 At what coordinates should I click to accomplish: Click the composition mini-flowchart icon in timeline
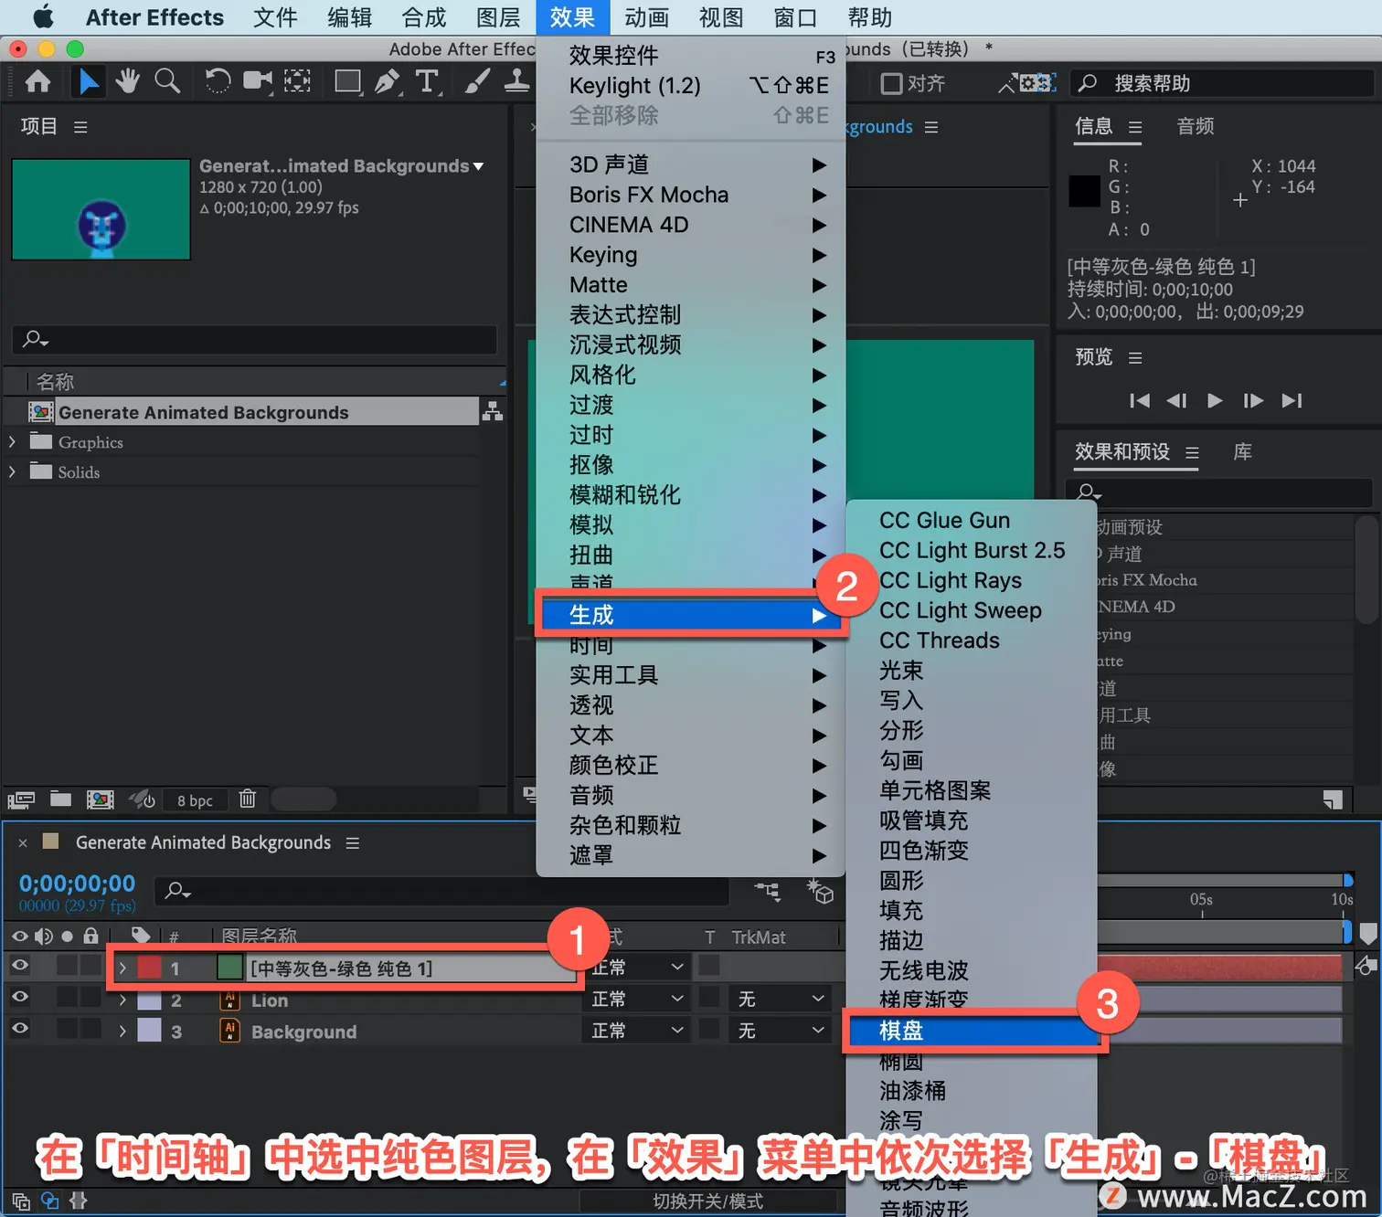point(768,890)
